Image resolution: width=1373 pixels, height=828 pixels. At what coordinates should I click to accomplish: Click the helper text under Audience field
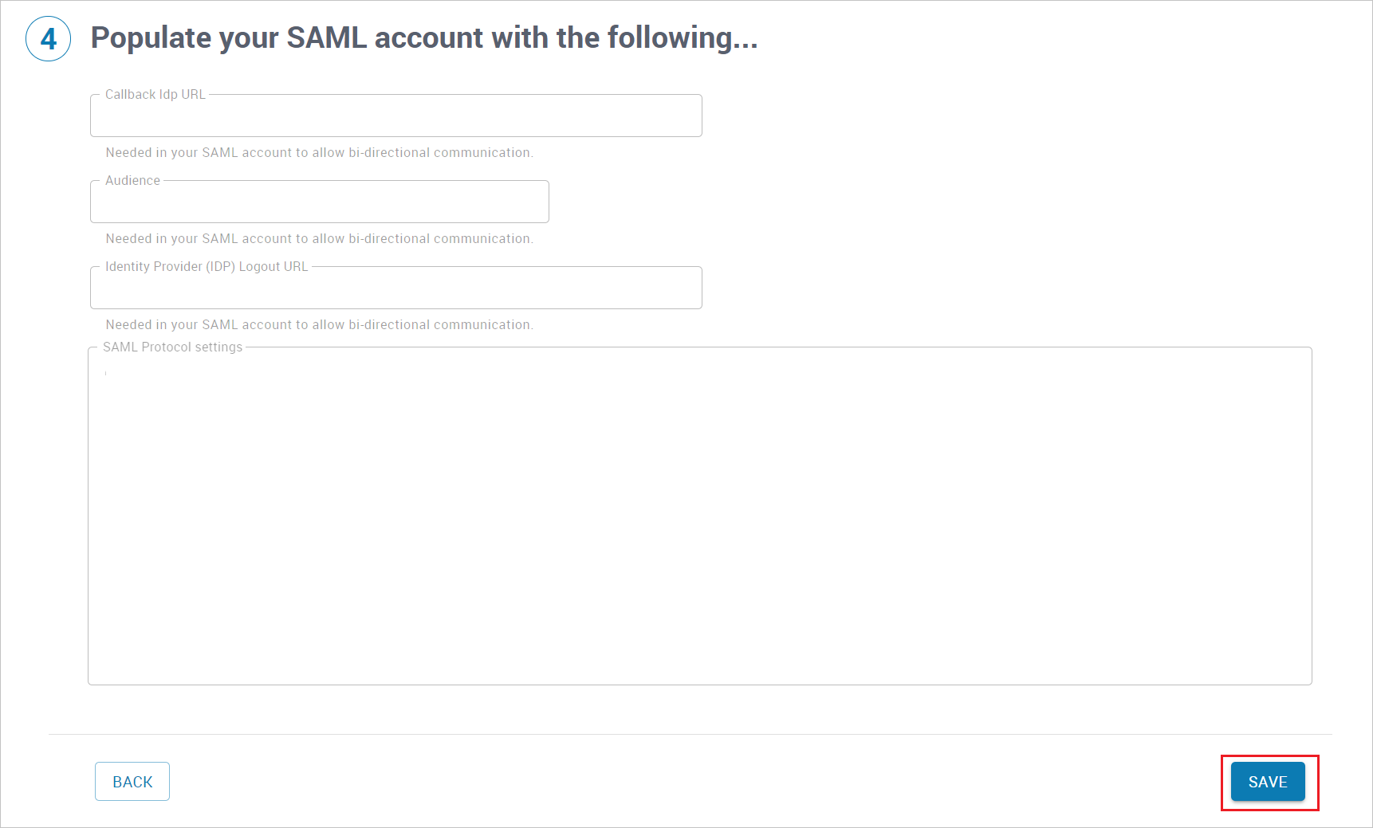(x=319, y=238)
